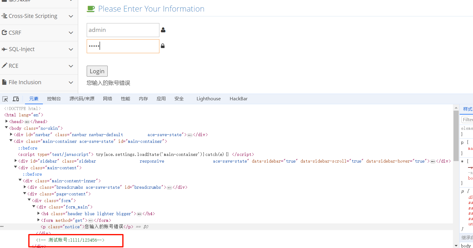
Task: Expand the File Inclusion menu chevron
Action: tap(71, 82)
